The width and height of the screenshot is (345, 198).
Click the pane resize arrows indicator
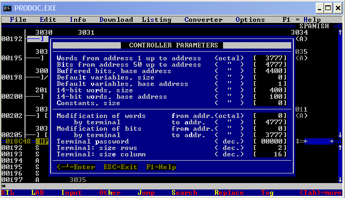point(297,141)
